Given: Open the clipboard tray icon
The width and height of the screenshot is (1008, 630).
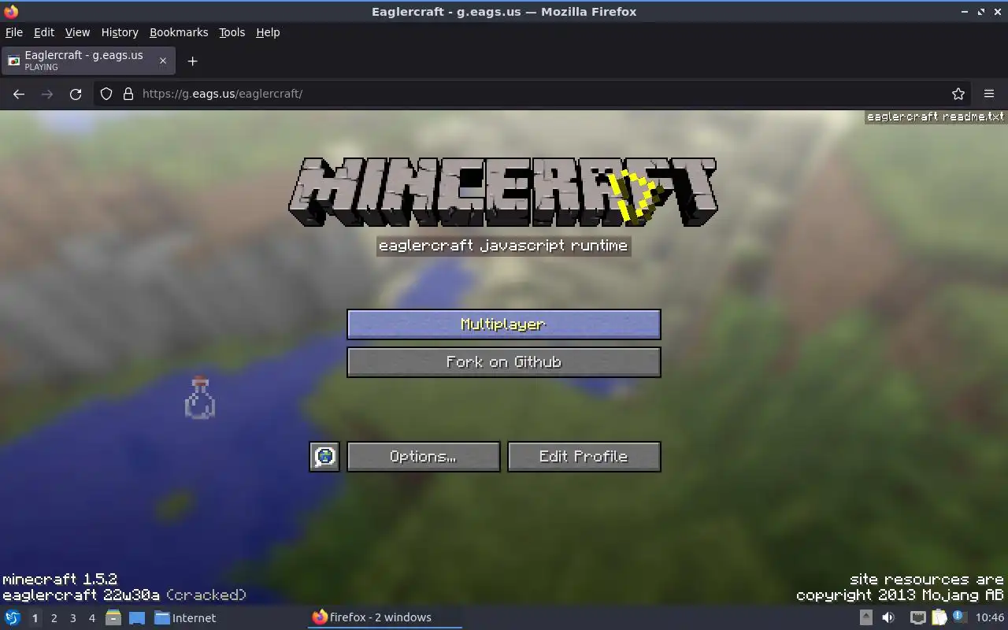Looking at the screenshot, I should point(939,618).
